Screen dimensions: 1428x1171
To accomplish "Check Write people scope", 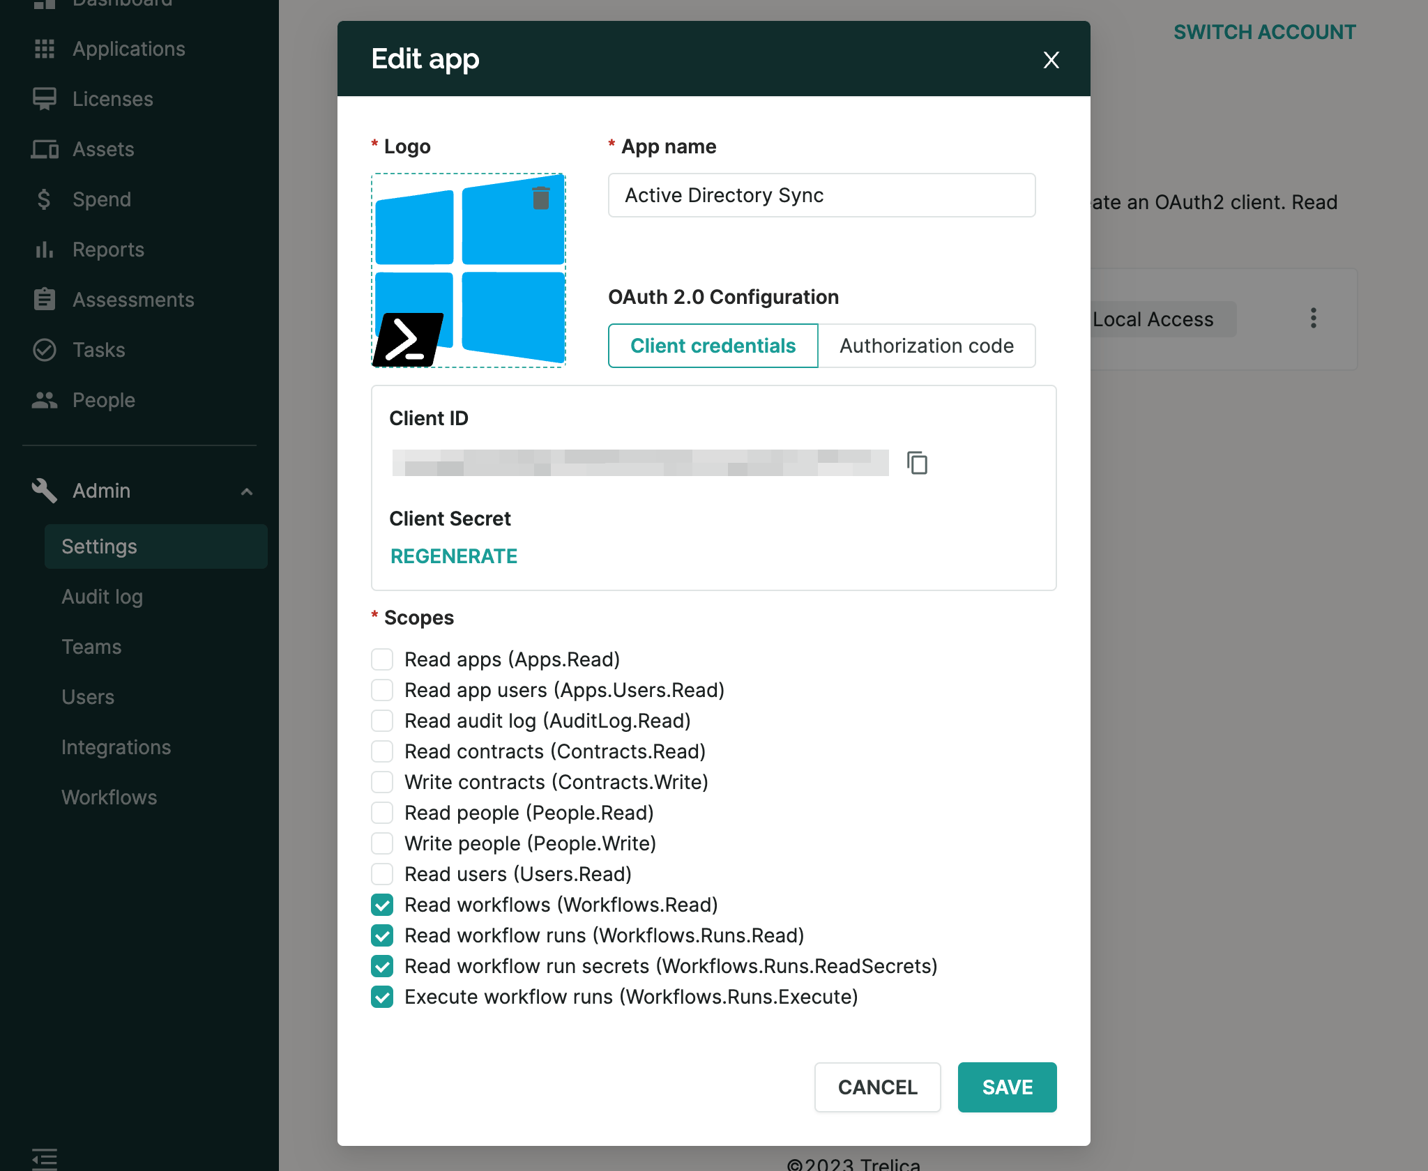I will click(x=382, y=843).
